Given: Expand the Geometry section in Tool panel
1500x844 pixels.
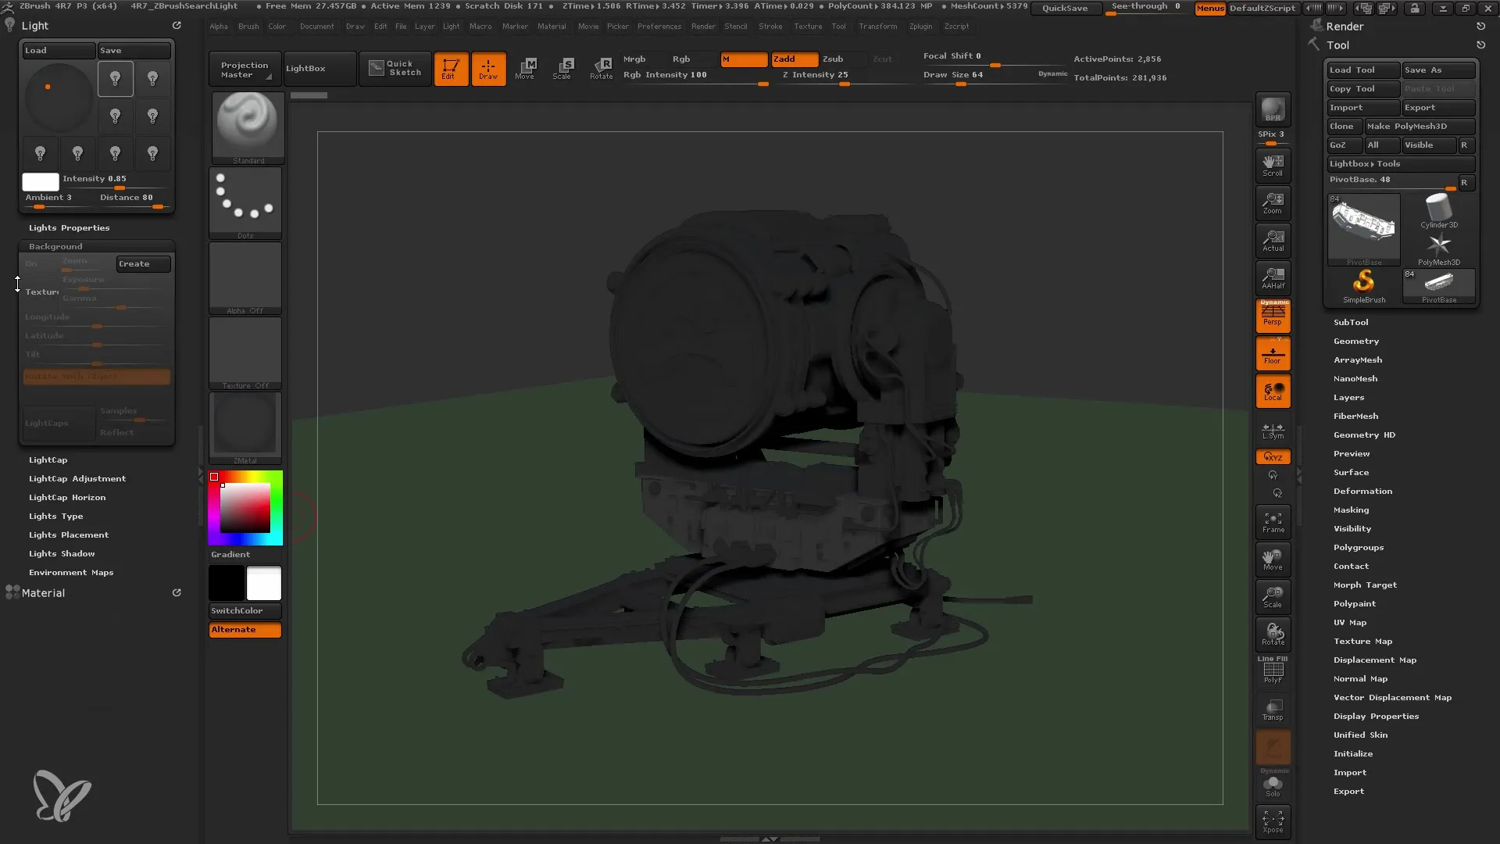Looking at the screenshot, I should coord(1355,340).
